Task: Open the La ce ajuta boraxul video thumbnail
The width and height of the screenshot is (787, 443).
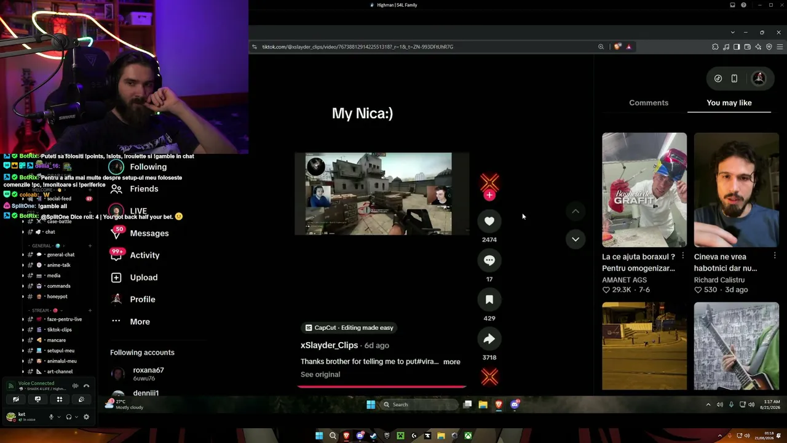Action: pyautogui.click(x=644, y=190)
